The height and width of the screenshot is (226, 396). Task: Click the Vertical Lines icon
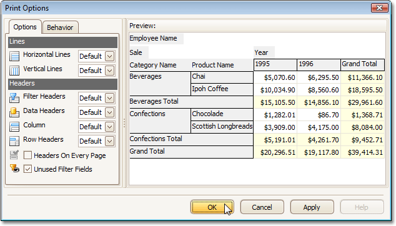(x=14, y=71)
